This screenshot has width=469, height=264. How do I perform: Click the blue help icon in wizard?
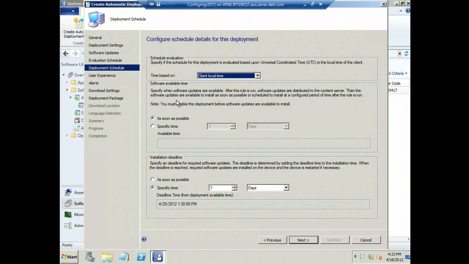(x=144, y=239)
